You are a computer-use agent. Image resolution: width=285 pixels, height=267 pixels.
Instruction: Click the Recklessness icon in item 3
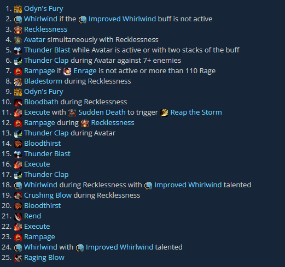coord(18,30)
